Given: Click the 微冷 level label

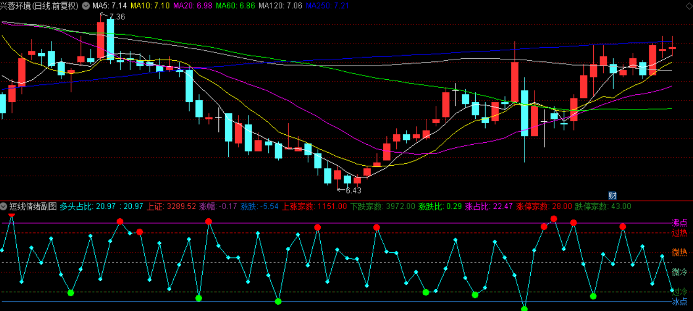Looking at the screenshot, I should coord(679,272).
